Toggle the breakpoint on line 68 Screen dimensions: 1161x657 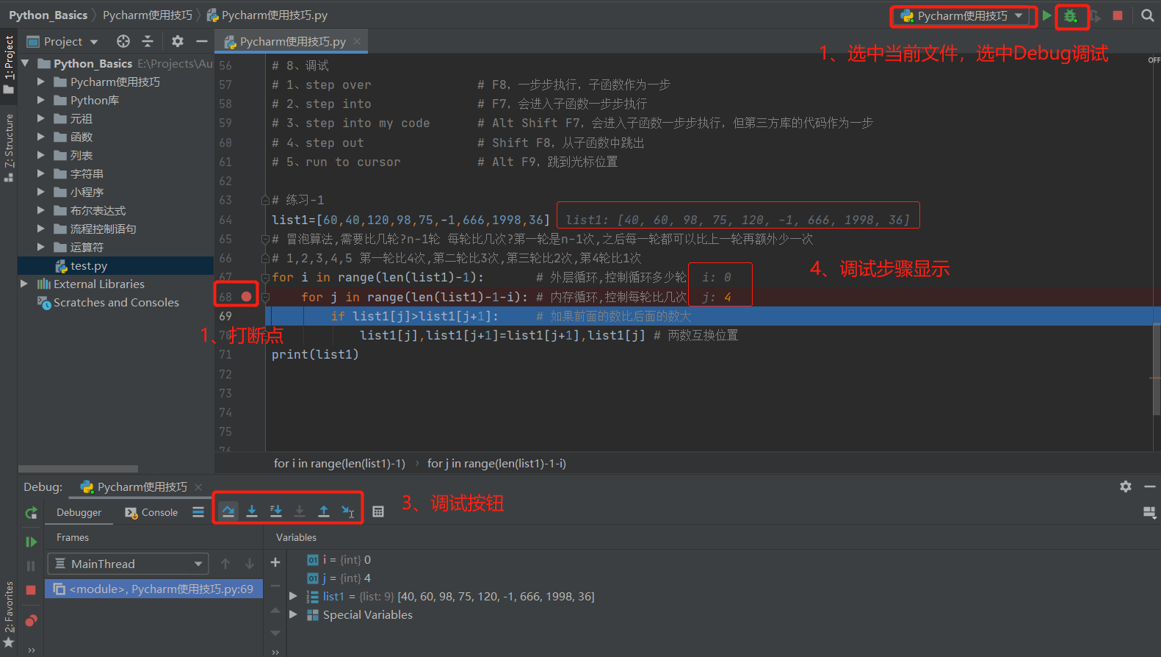[246, 297]
